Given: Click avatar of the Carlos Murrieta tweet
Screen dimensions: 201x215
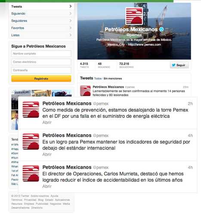Looking at the screenshot, I should [x=31, y=173].
